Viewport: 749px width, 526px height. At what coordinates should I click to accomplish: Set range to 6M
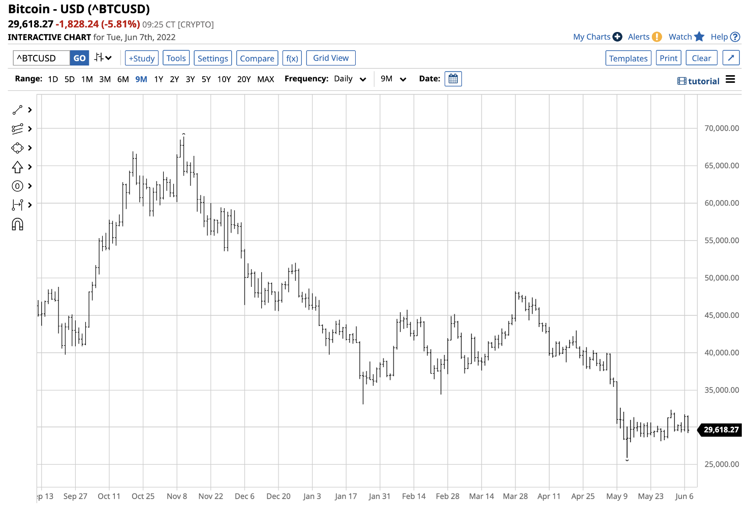click(123, 79)
